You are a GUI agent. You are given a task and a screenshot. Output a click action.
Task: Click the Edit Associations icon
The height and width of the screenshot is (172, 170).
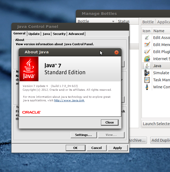pos(147,38)
